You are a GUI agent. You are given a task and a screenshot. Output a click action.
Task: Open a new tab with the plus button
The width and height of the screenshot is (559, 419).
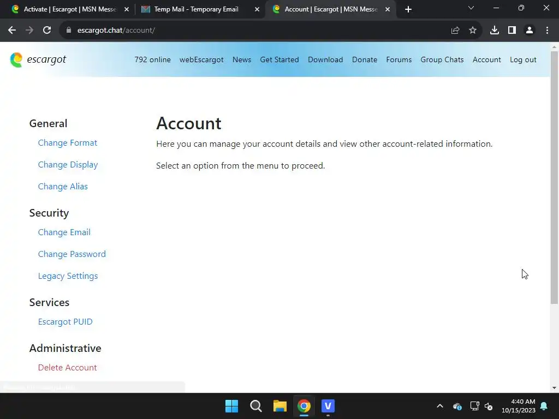coord(408,9)
